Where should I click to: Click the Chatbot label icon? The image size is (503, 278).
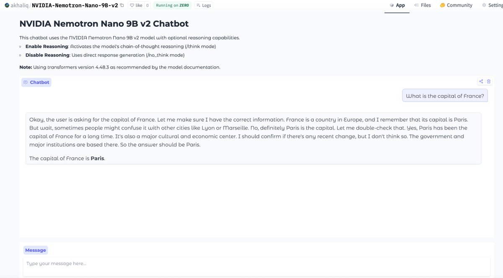tap(26, 83)
